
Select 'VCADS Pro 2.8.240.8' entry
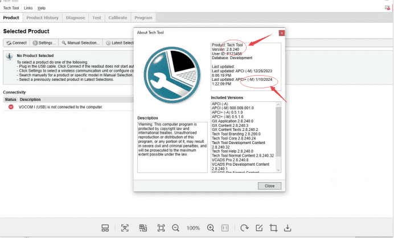[x=230, y=160]
